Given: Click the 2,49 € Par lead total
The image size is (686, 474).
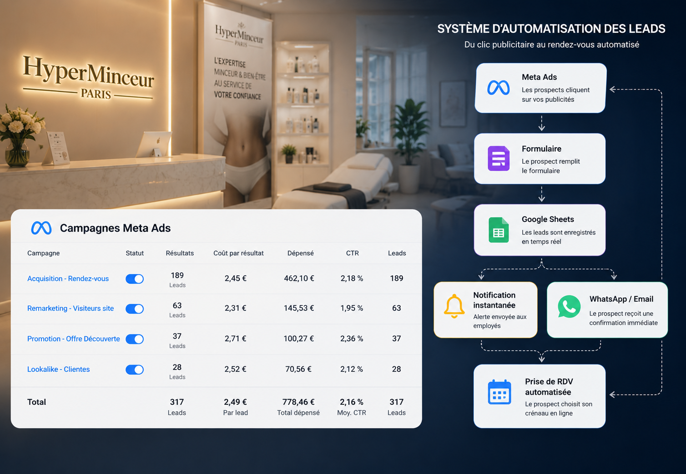Looking at the screenshot, I should [235, 402].
